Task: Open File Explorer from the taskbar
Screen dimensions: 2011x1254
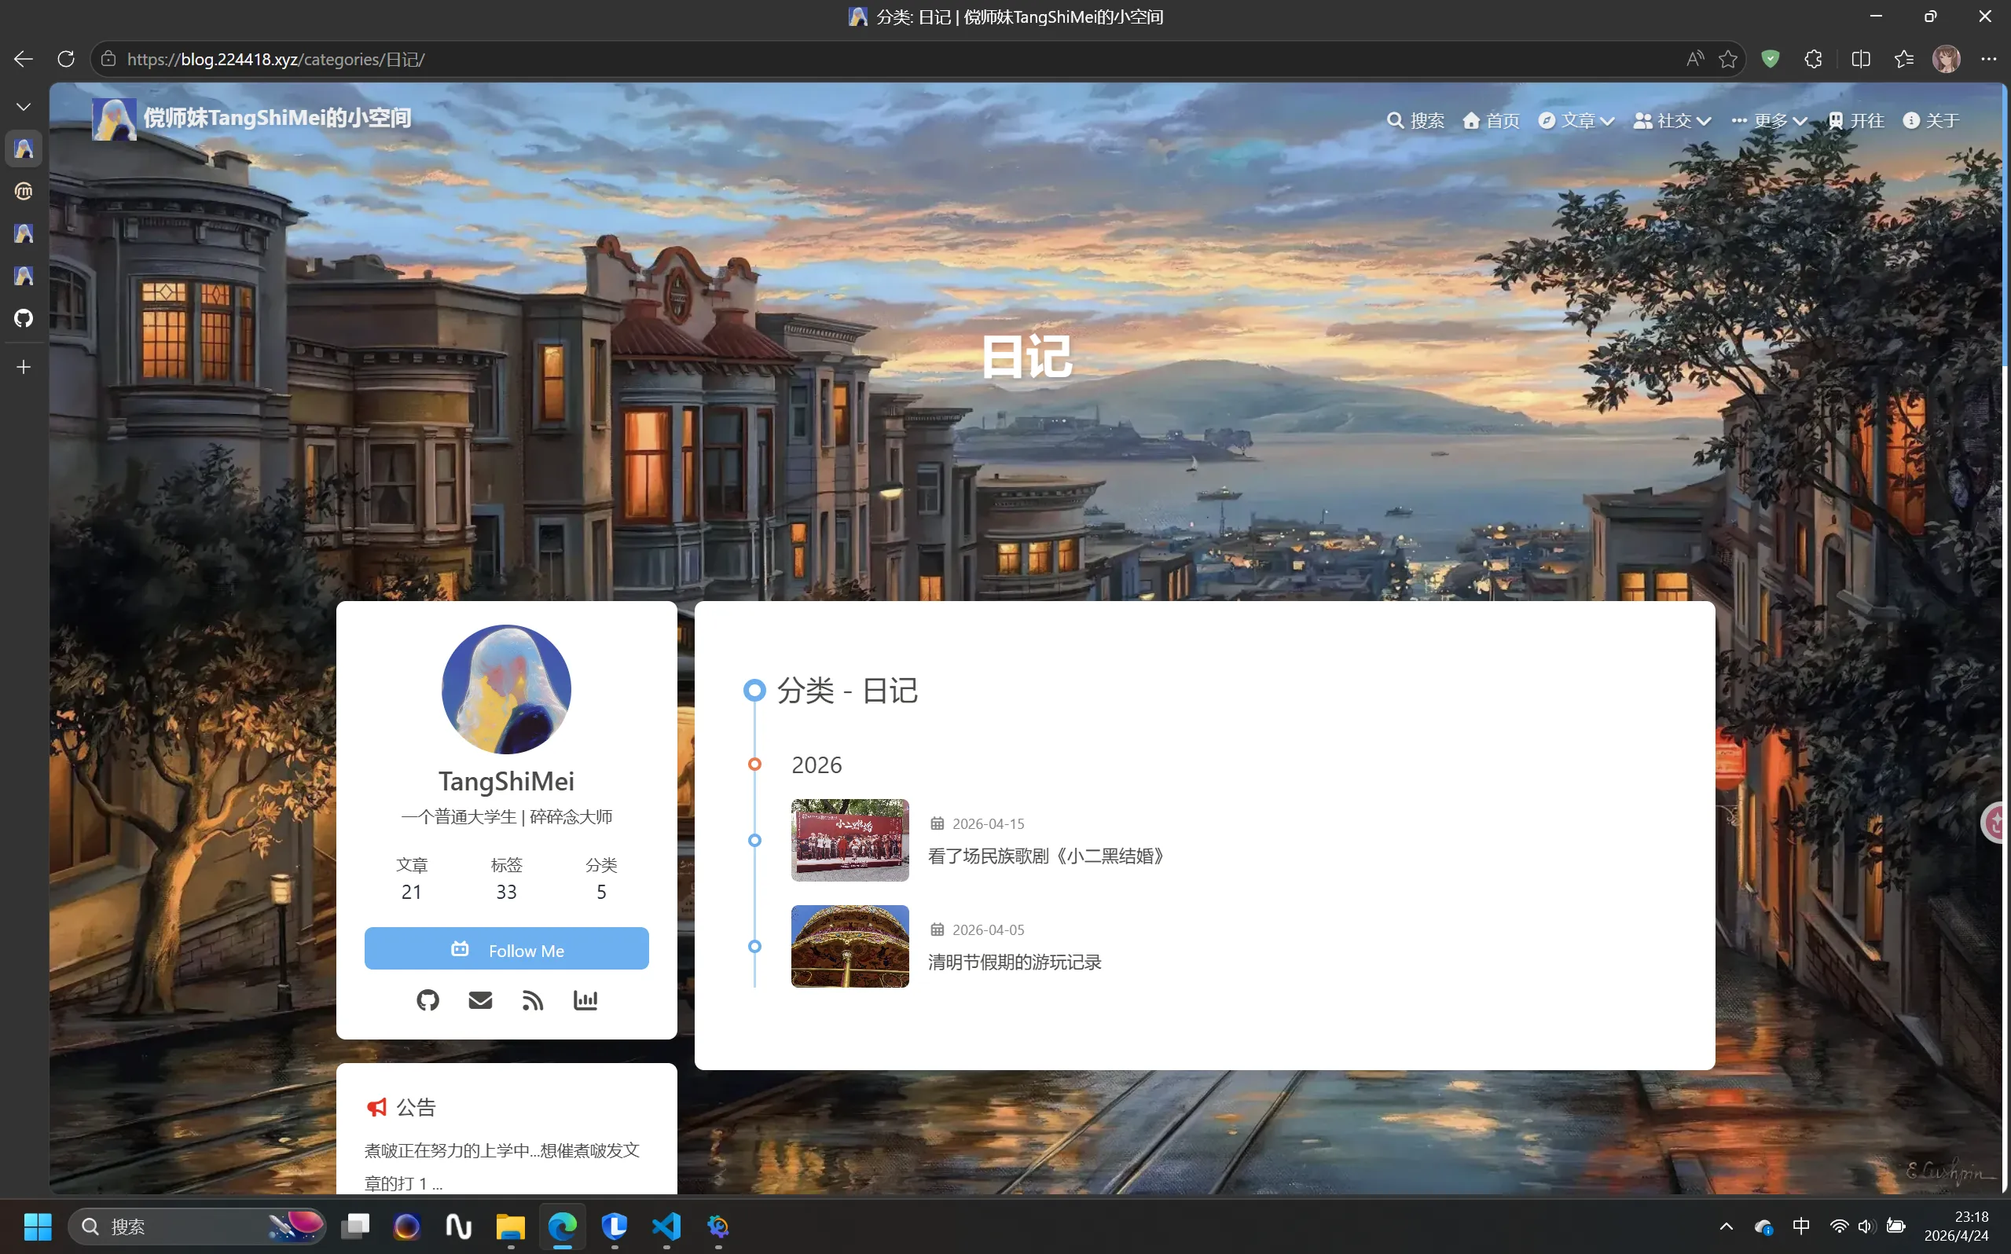Action: click(x=511, y=1226)
